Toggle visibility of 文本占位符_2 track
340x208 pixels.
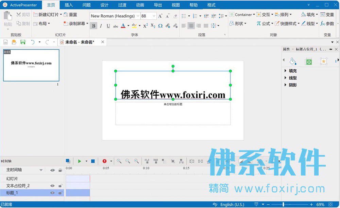pyautogui.click(x=52, y=186)
